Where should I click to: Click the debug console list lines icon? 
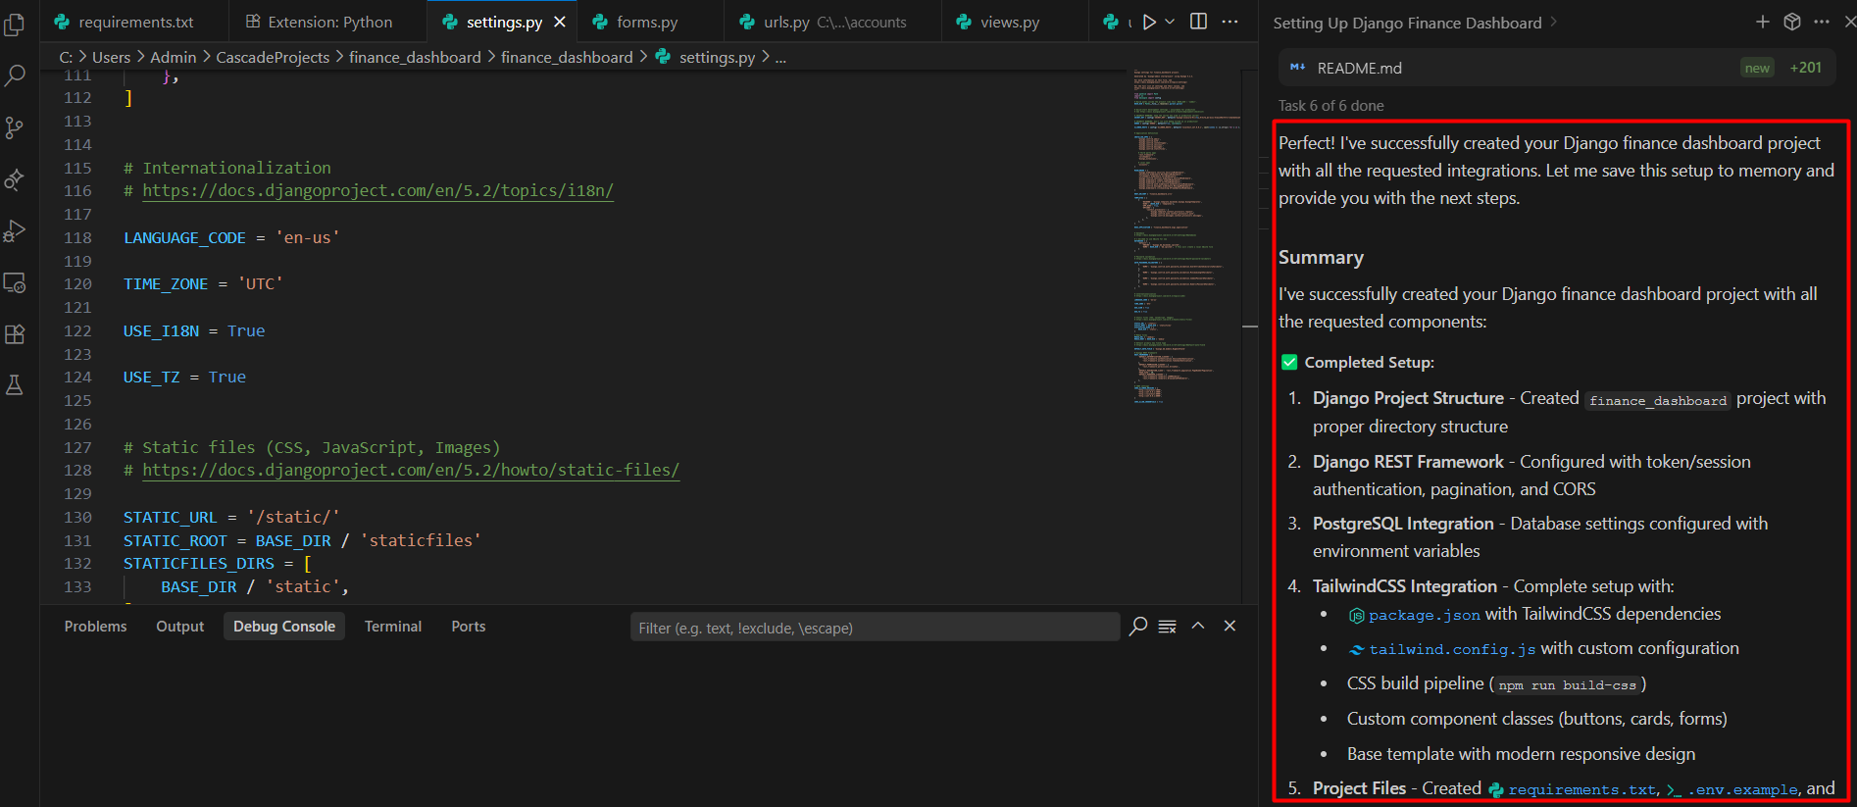click(1167, 627)
